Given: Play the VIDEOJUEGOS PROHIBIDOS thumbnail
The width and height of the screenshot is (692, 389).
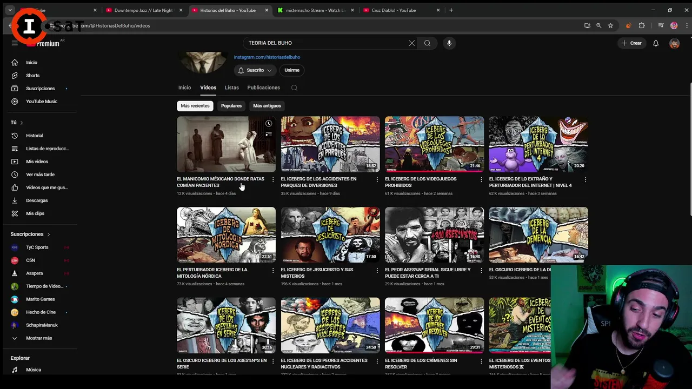Looking at the screenshot, I should [x=434, y=144].
